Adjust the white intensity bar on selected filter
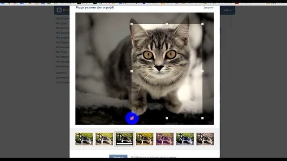Image resolution: width=287 pixels, height=161 pixels. coord(125,144)
